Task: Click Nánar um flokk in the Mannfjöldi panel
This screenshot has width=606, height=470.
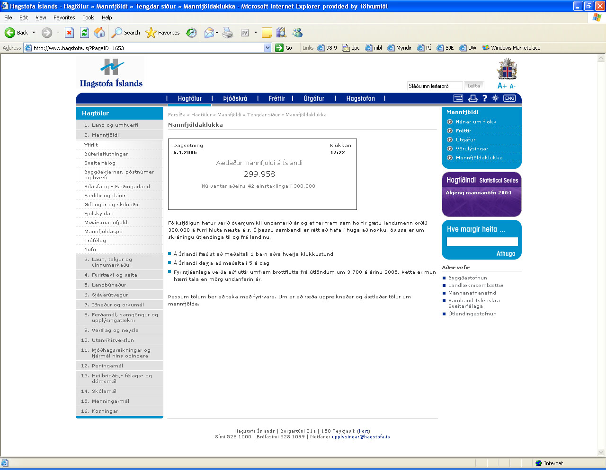Action: tap(476, 122)
